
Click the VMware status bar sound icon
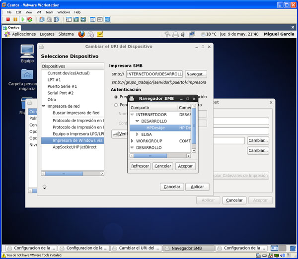283,256
